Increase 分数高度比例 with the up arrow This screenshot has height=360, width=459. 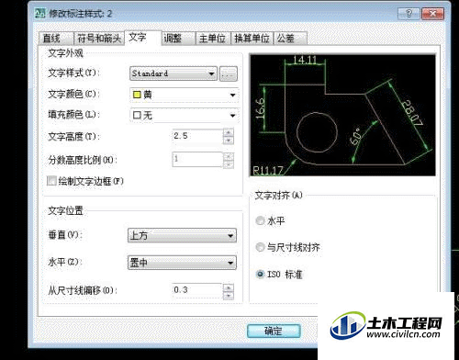coord(229,156)
